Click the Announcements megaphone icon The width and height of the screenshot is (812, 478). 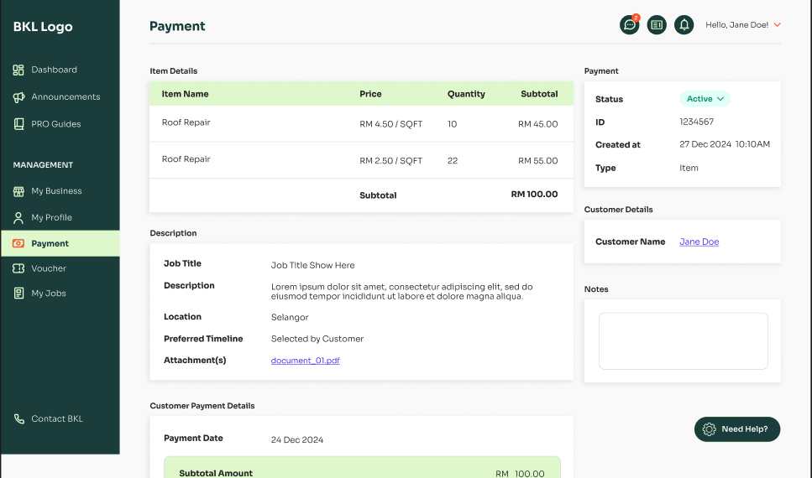[x=18, y=97]
